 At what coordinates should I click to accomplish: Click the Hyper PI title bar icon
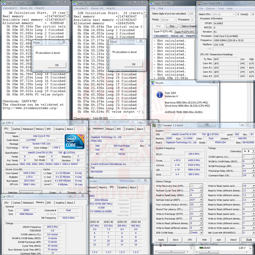(x=152, y=3)
